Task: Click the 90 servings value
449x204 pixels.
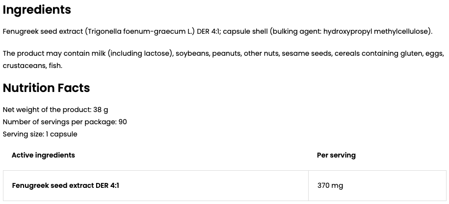Action: pyautogui.click(x=123, y=122)
